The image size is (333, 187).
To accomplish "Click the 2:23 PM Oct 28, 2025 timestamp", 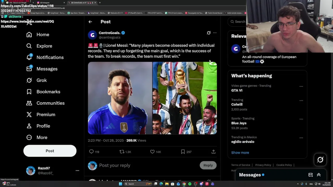I will [x=106, y=141].
